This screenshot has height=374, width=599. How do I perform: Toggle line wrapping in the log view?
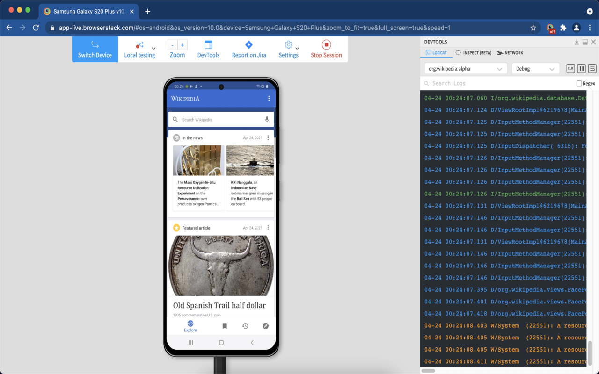(x=592, y=68)
